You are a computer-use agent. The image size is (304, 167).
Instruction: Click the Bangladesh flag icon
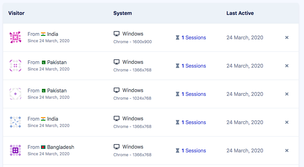[x=43, y=147]
